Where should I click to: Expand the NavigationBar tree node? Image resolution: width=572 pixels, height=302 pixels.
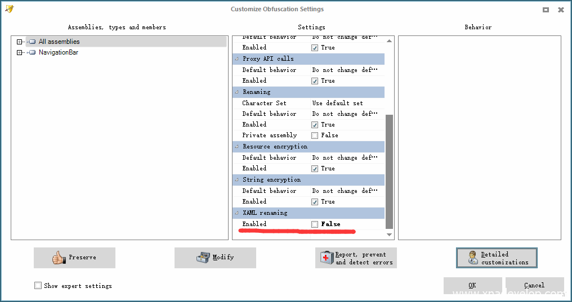[20, 53]
